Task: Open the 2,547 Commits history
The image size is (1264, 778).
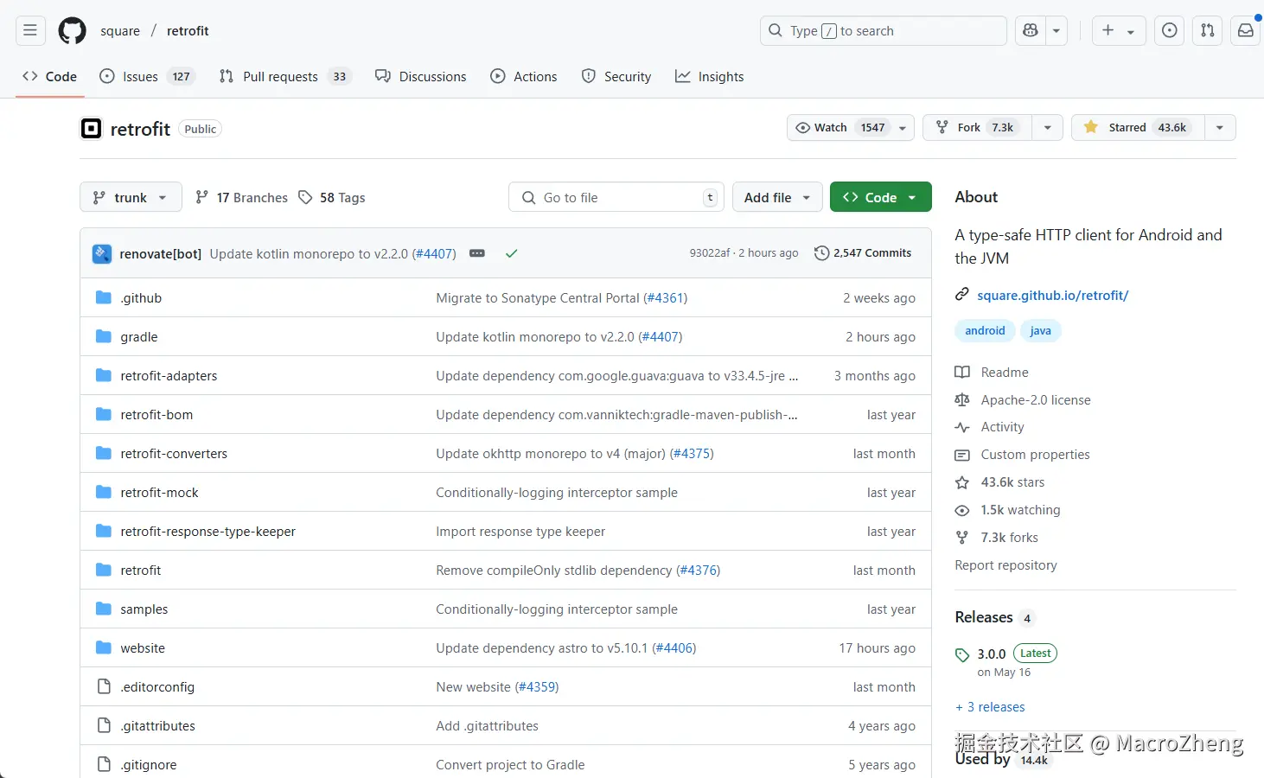Action: [x=863, y=253]
